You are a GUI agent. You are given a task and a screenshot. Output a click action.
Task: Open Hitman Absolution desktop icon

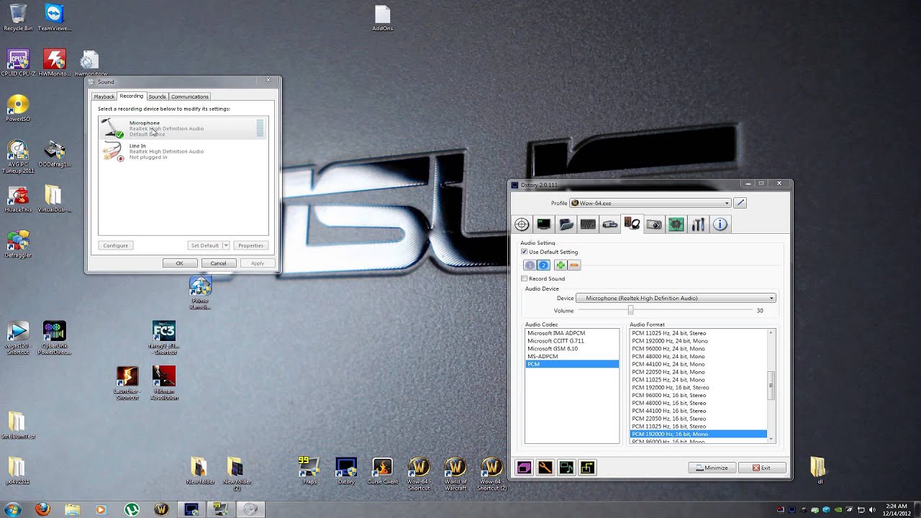[164, 383]
